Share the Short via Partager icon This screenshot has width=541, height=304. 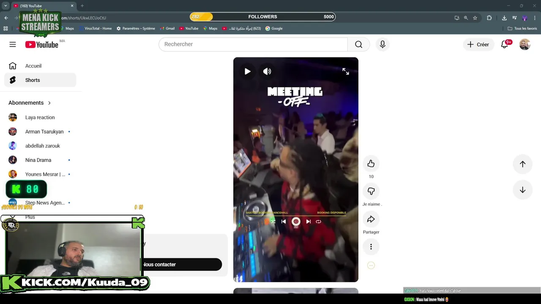click(371, 219)
